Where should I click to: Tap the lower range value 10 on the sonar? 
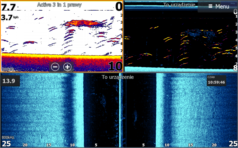coord(115,66)
